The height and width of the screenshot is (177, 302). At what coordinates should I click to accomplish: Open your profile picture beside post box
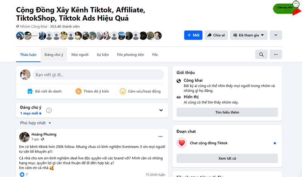click(x=25, y=75)
